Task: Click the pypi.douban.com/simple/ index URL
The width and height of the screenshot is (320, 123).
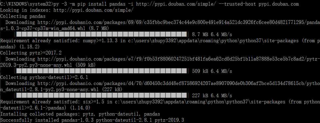Action: pyautogui.click(x=94, y=10)
